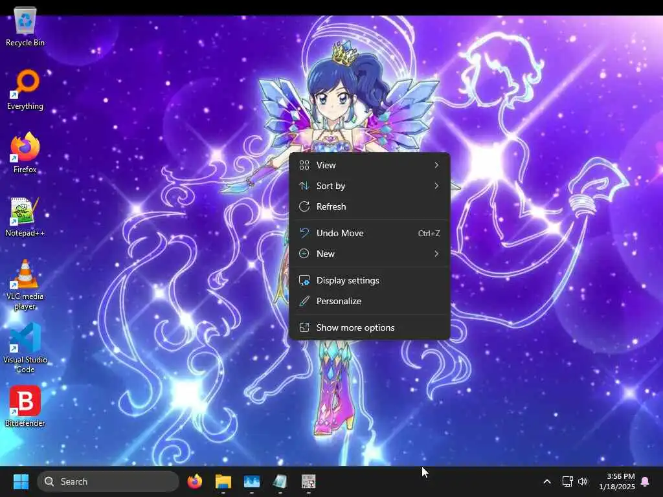663x497 pixels.
Task: Choose Undo Move in the context menu
Action: pos(369,233)
